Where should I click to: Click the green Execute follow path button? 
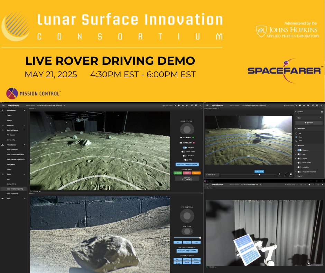tap(178, 173)
